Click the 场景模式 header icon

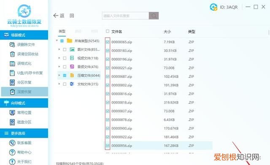tap(6, 35)
